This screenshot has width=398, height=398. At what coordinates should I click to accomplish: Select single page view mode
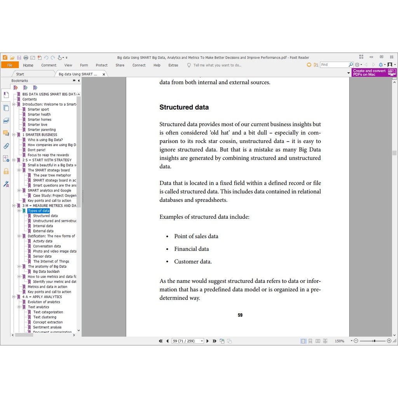click(303, 341)
